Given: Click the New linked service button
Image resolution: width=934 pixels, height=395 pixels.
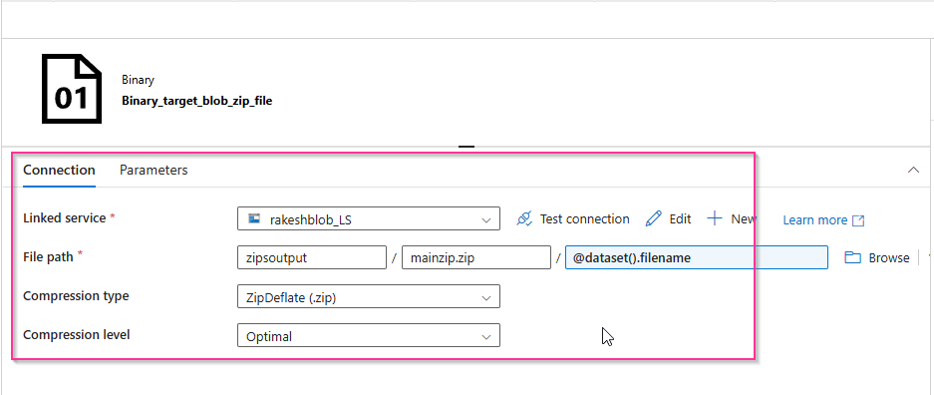Looking at the screenshot, I should point(732,218).
